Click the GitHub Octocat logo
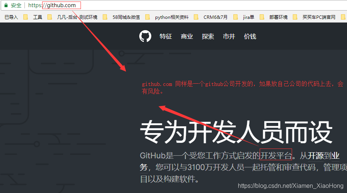The width and height of the screenshot is (347, 193). pos(145,36)
